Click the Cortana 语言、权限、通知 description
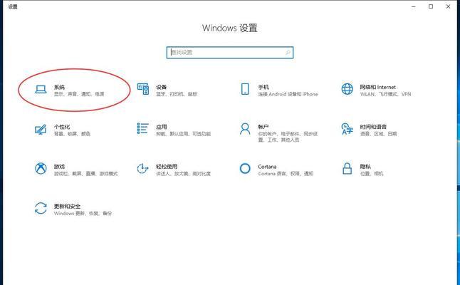 pyautogui.click(x=286, y=174)
